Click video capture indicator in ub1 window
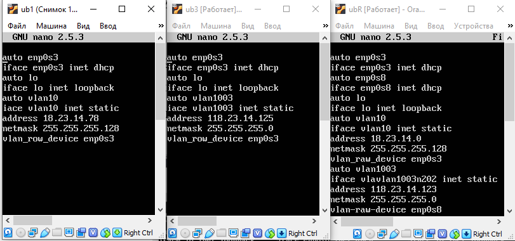 point(81,233)
